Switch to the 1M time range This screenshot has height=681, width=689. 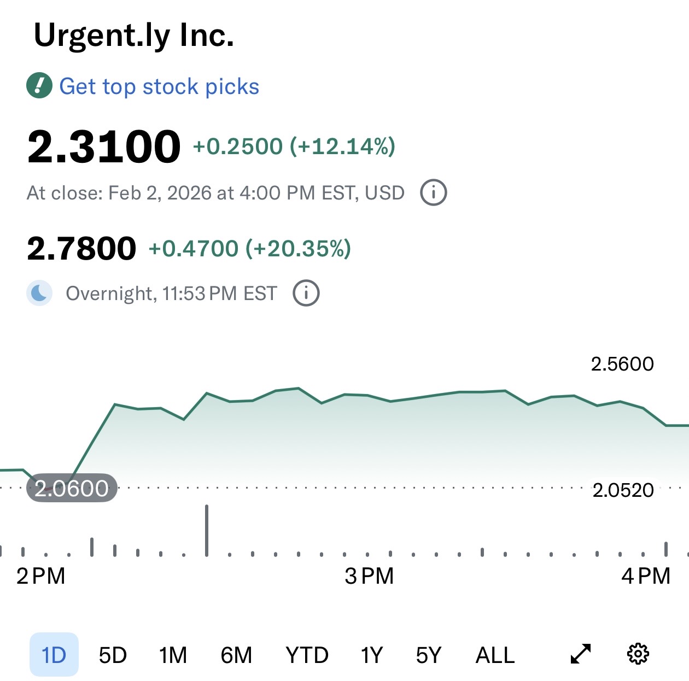[x=173, y=655]
